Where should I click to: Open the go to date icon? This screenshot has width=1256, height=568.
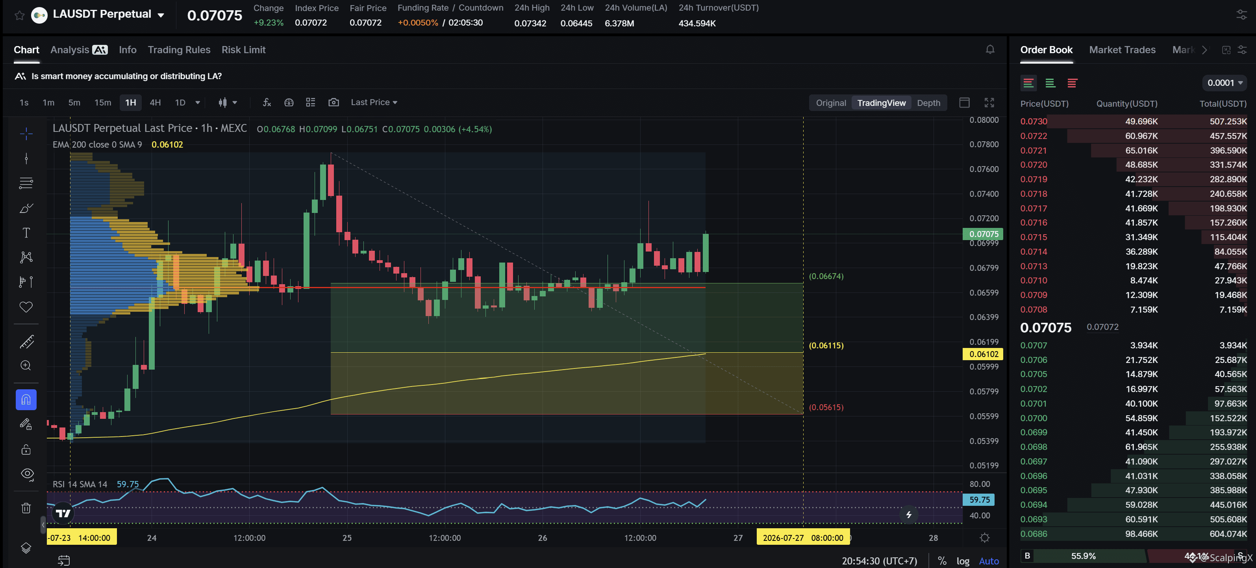64,561
